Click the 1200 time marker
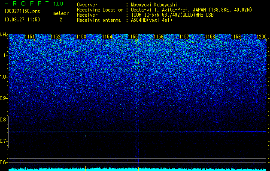 (x=261, y=37)
